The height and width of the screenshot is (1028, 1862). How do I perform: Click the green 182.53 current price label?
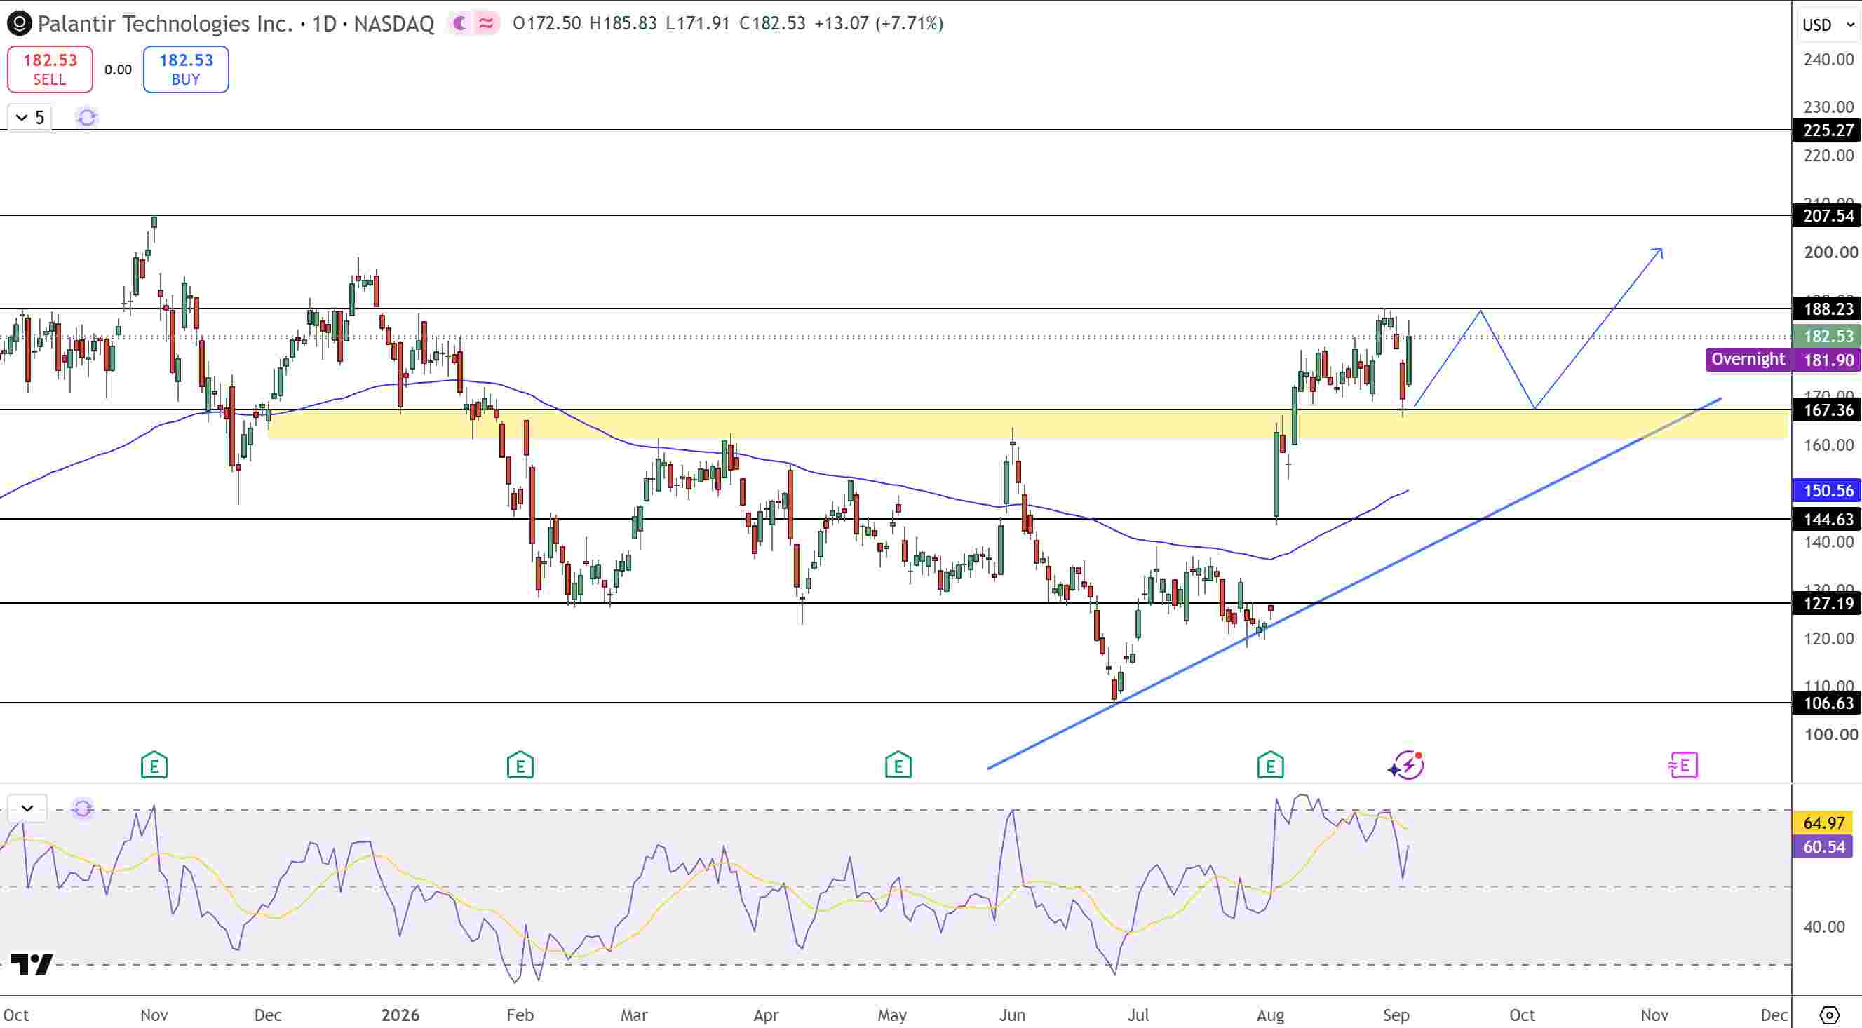tap(1828, 336)
